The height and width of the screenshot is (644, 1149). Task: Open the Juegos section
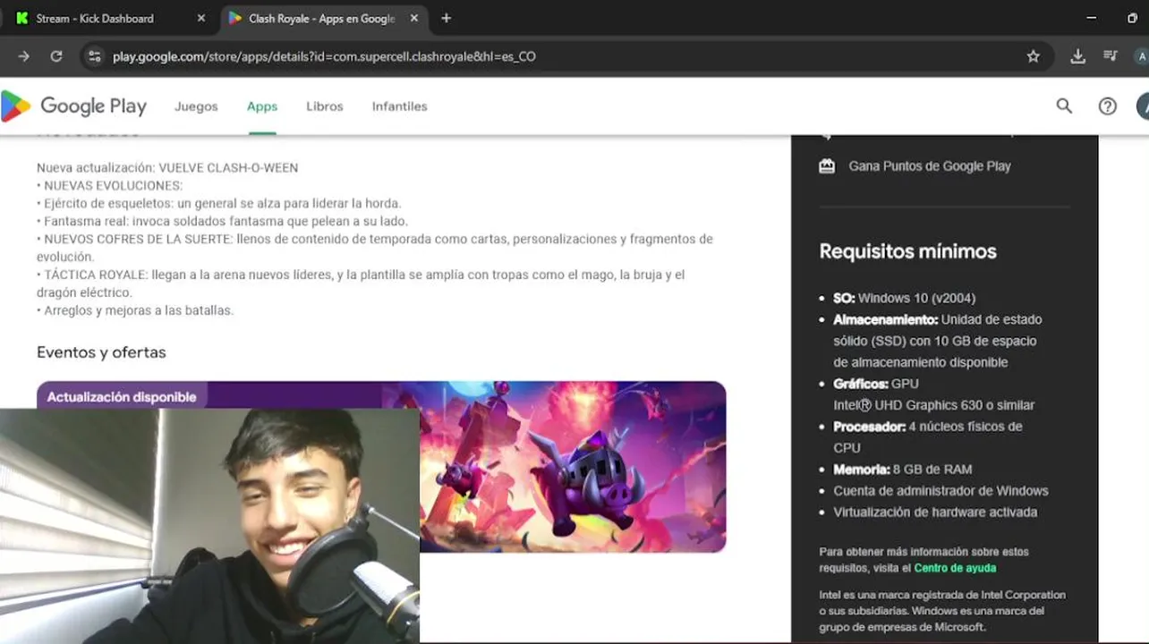click(196, 106)
